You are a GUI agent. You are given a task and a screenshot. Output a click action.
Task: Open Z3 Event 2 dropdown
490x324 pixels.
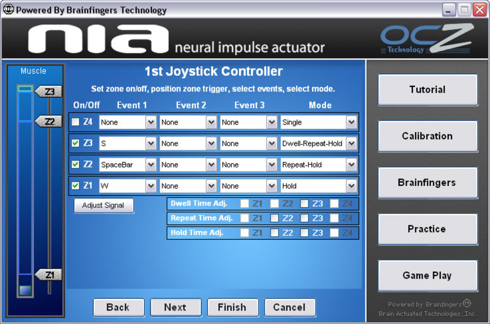point(188,143)
